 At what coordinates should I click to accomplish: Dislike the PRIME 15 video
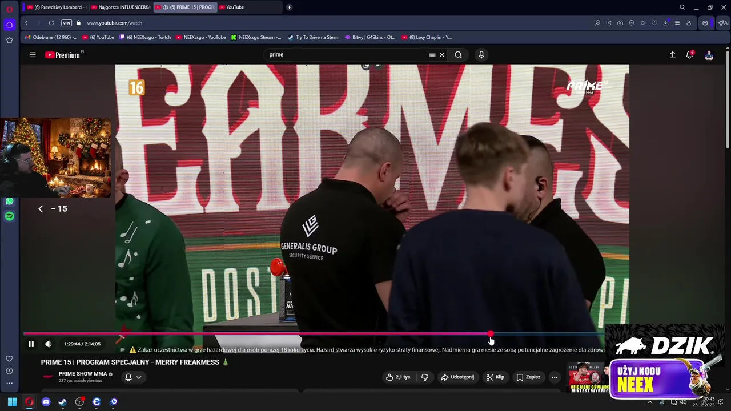click(x=425, y=377)
